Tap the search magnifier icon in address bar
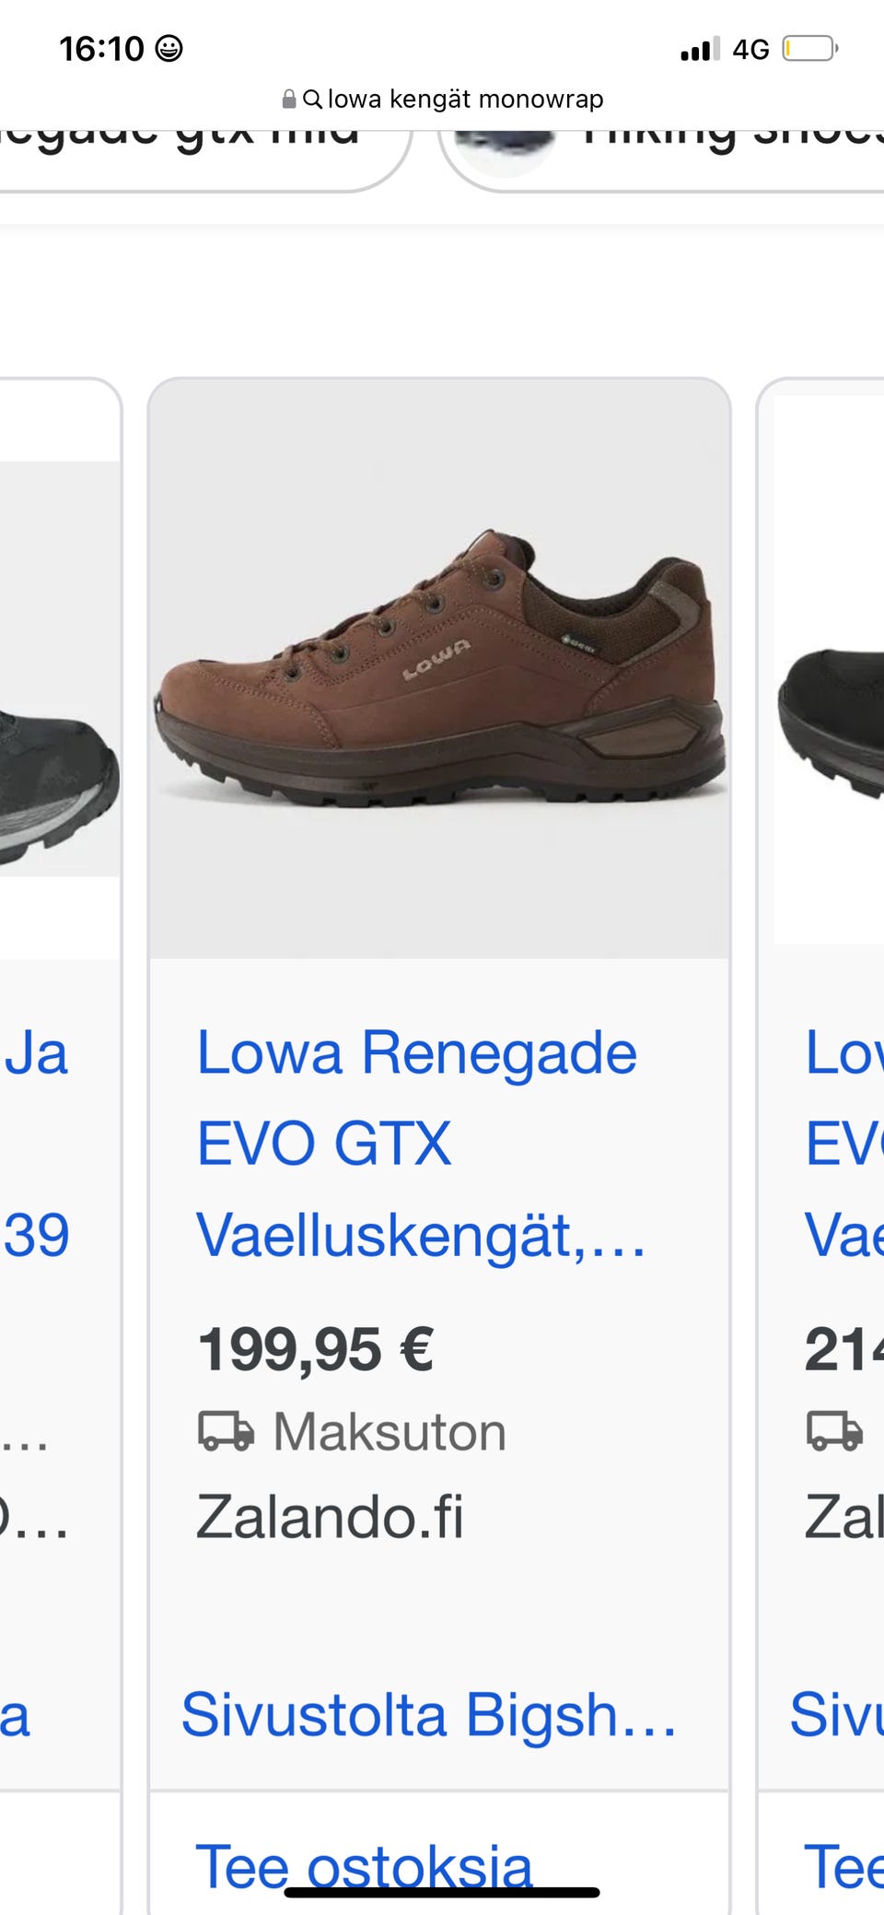884x1915 pixels. (x=312, y=99)
